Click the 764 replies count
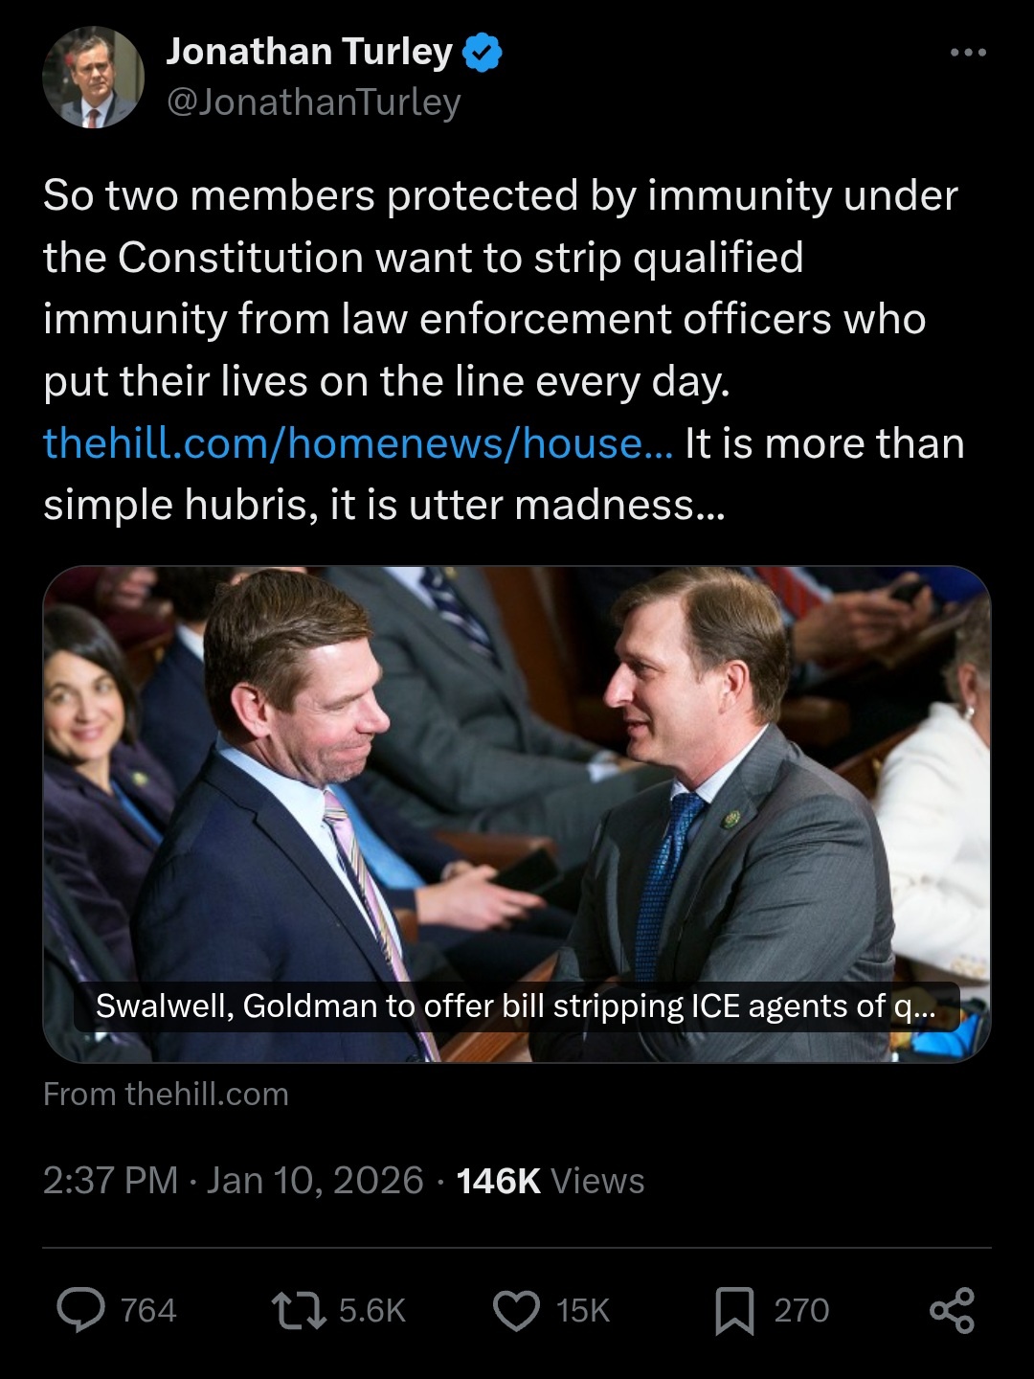Screen dimensions: 1034x1379 tap(148, 1310)
